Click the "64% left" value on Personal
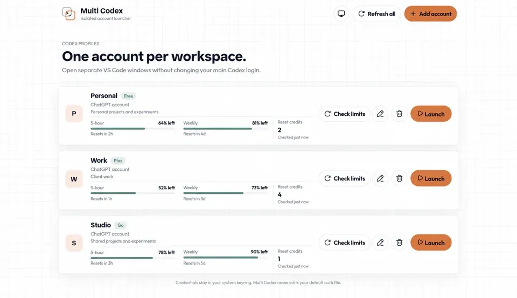Image resolution: width=517 pixels, height=298 pixels. 166,123
